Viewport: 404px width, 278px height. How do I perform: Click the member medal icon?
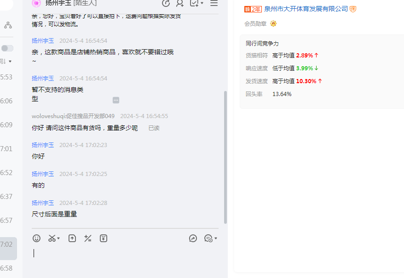point(273,24)
